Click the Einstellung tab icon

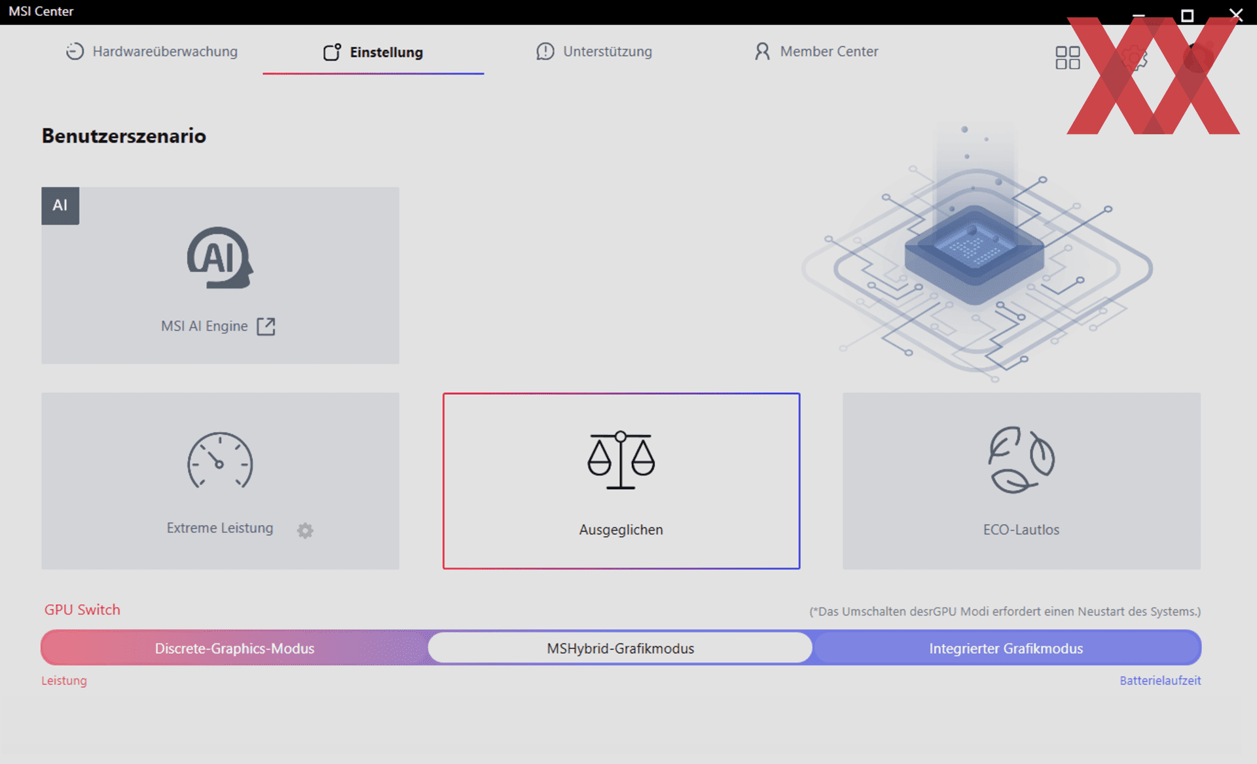(333, 52)
